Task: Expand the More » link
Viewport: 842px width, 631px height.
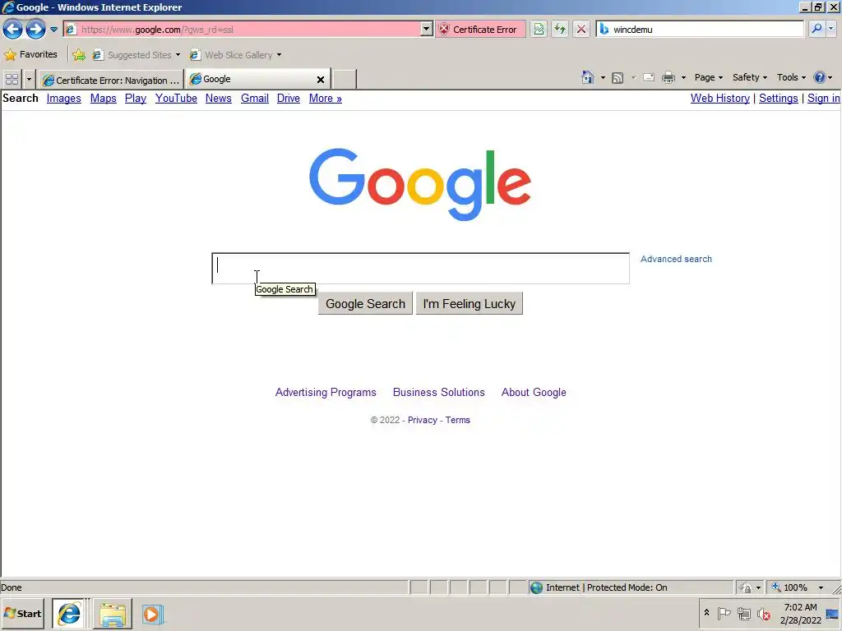Action: [326, 99]
